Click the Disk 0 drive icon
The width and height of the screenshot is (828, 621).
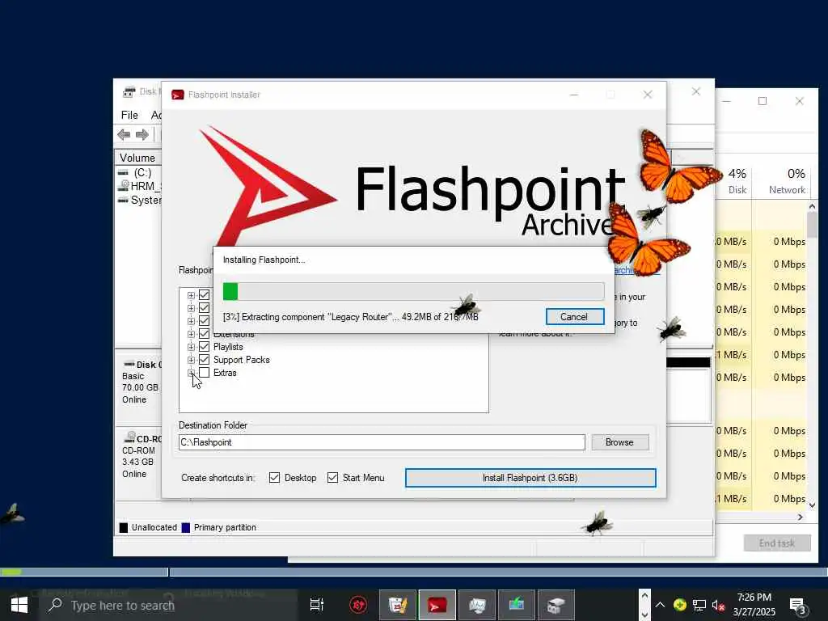point(129,364)
